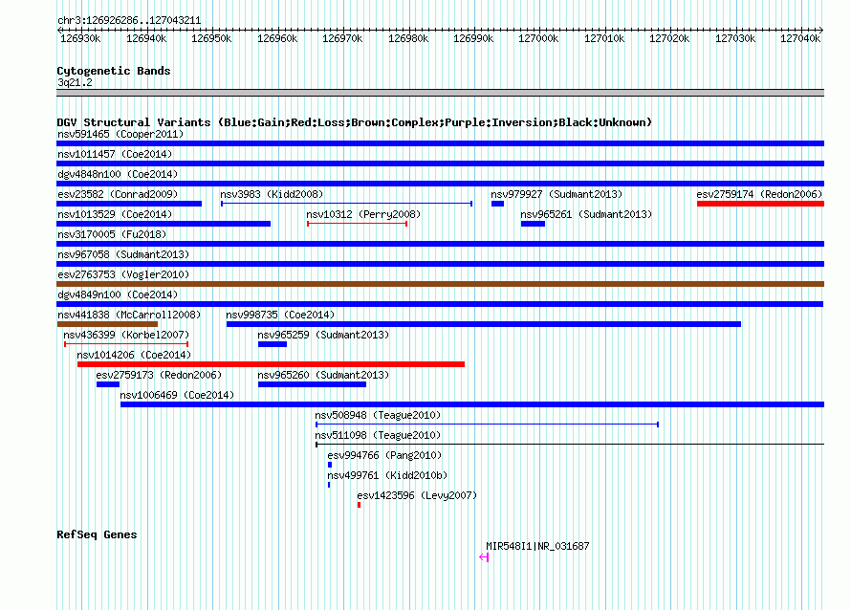Screen dimensions: 851x610
Task: Click the nsv965260 blue bar
Action: 312,384
